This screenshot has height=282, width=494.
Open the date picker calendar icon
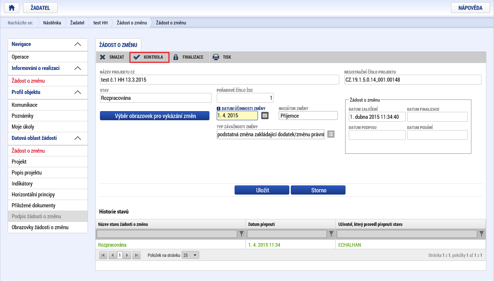[x=265, y=115]
